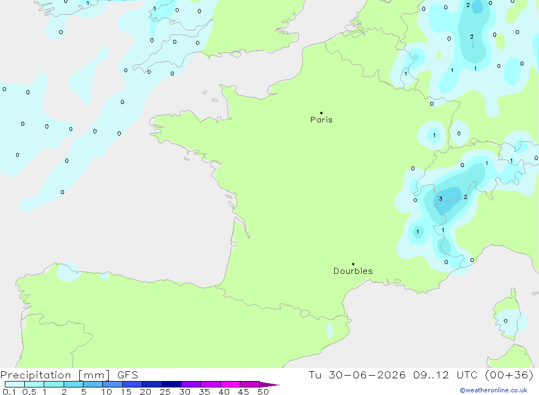Click the legend swatch between 35 and 40
The height and width of the screenshot is (395, 539).
(x=210, y=384)
